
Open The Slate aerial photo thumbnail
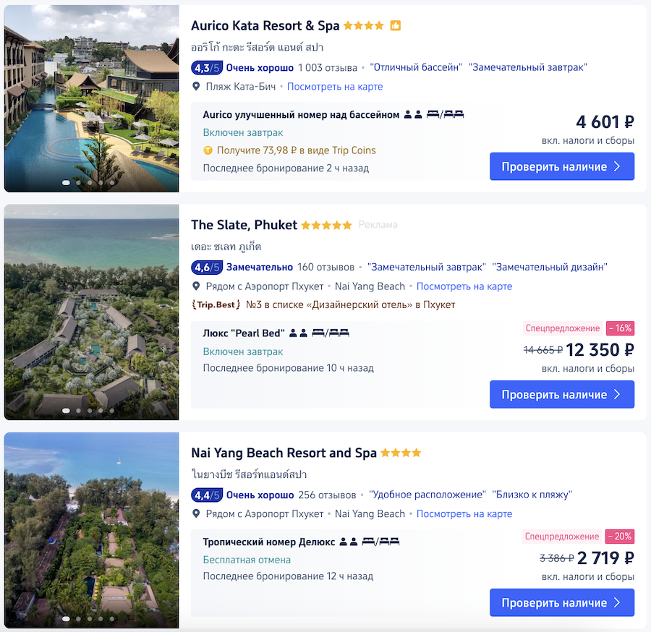tap(92, 312)
